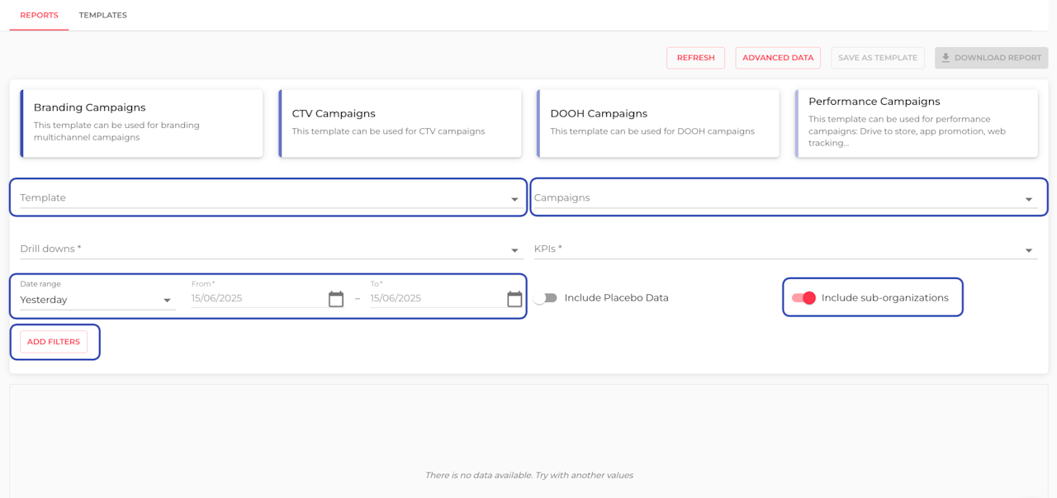Toggle Include Placebo Data switch
The height and width of the screenshot is (498, 1057).
coord(545,298)
